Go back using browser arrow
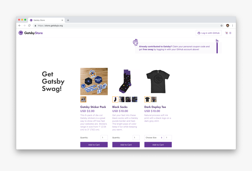The image size is (252, 171). click(x=19, y=26)
